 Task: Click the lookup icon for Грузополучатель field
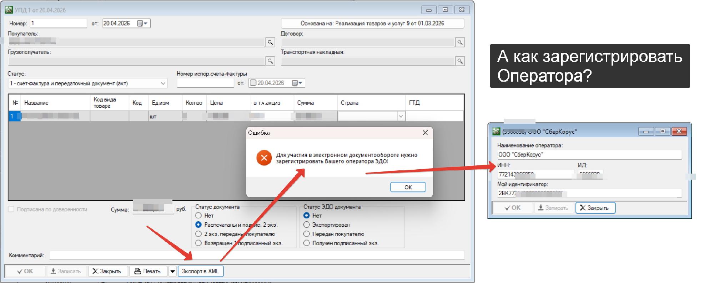point(270,61)
